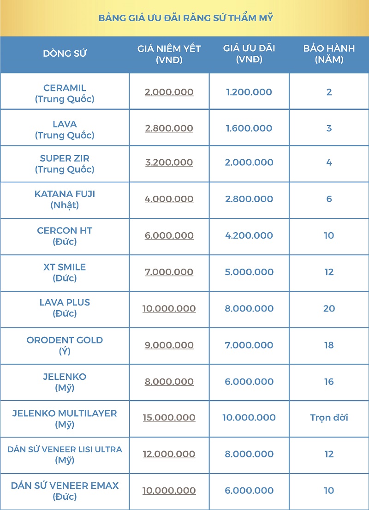Click the 'BẢO HÀNH' column header

(329, 54)
